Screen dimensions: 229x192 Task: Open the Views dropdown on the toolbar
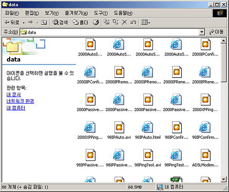[146, 22]
